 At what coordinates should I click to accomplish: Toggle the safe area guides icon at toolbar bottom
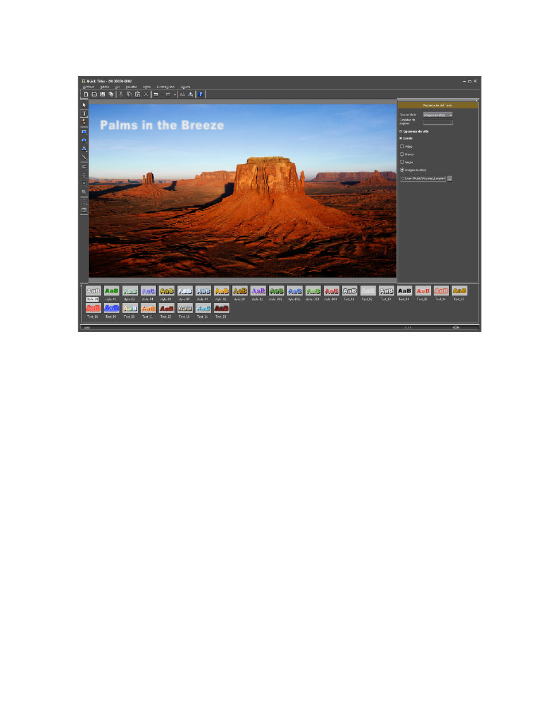point(84,210)
